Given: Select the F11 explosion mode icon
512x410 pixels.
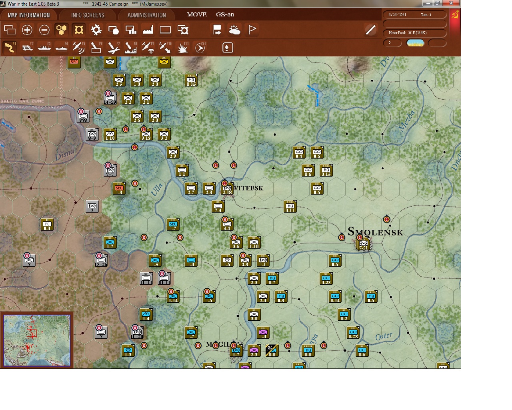Looking at the screenshot, I should [183, 47].
